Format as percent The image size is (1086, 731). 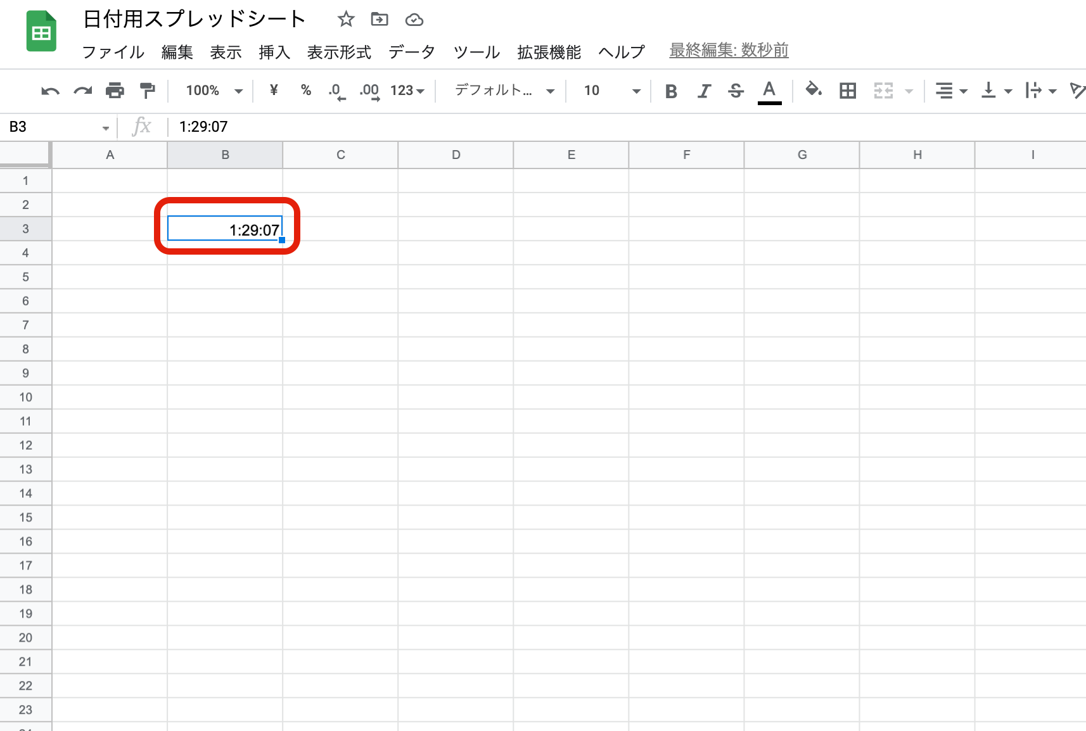[306, 91]
